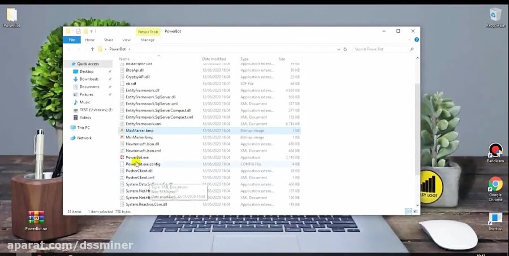Click New folder icon in title bar
Screen dimensions: 509x256
(x=85, y=31)
